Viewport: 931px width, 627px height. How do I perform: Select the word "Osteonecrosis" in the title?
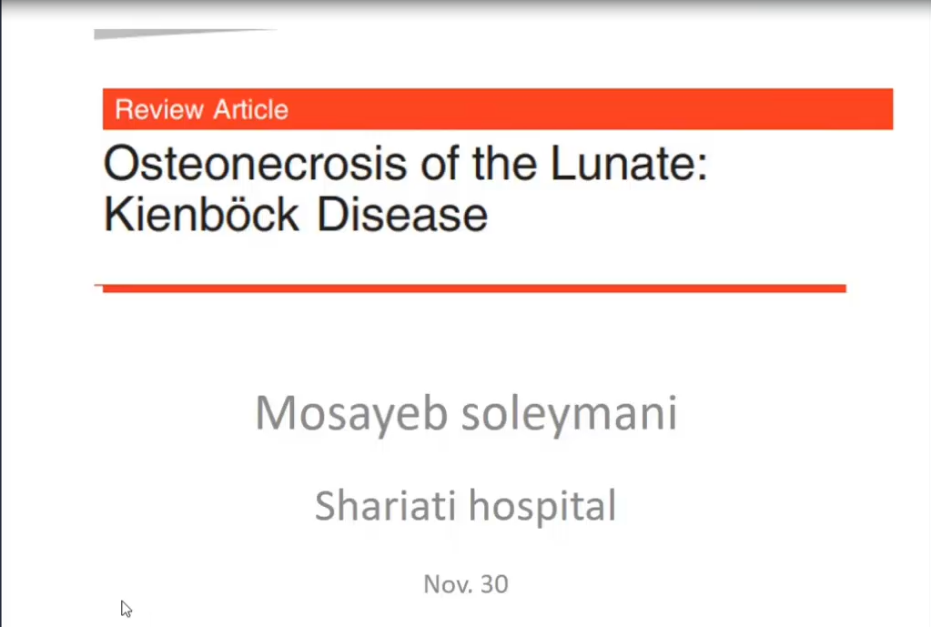point(256,163)
